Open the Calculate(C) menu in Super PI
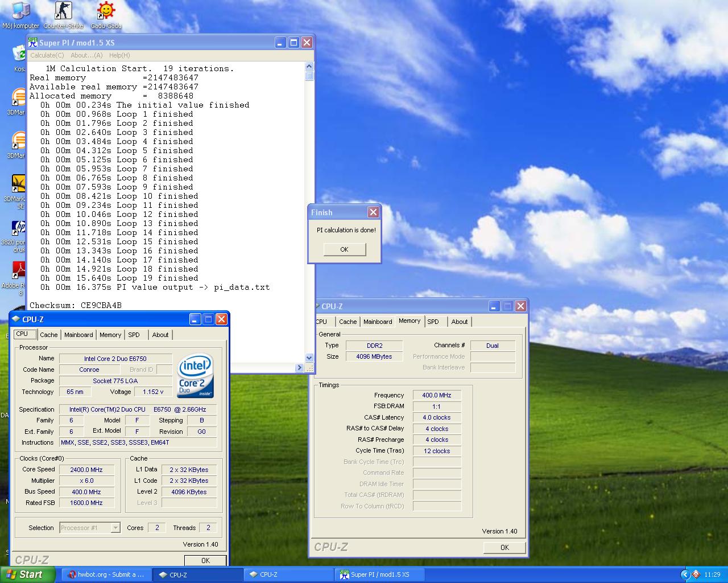 point(47,55)
